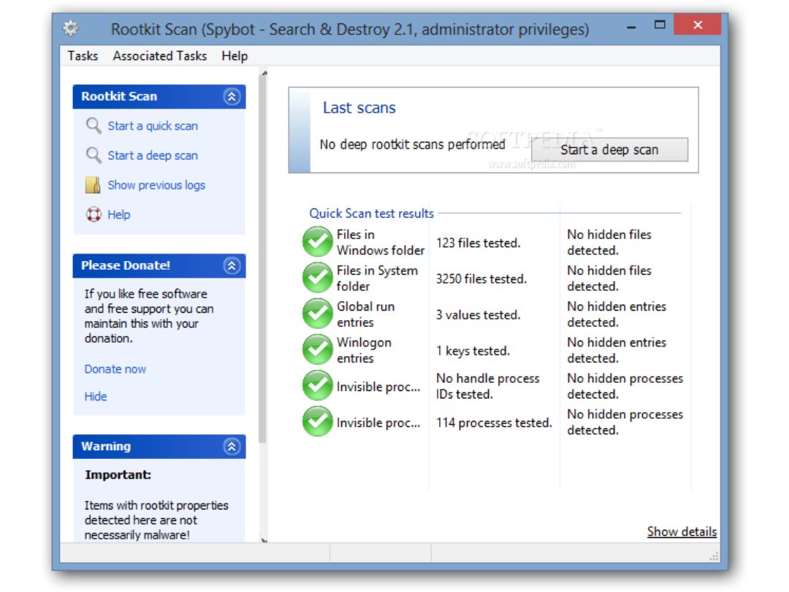This screenshot has height=592, width=789.
Task: Click the 'Last scans' heading
Action: [x=359, y=107]
